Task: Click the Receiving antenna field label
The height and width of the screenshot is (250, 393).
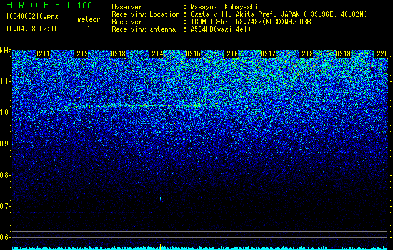Action: click(144, 29)
